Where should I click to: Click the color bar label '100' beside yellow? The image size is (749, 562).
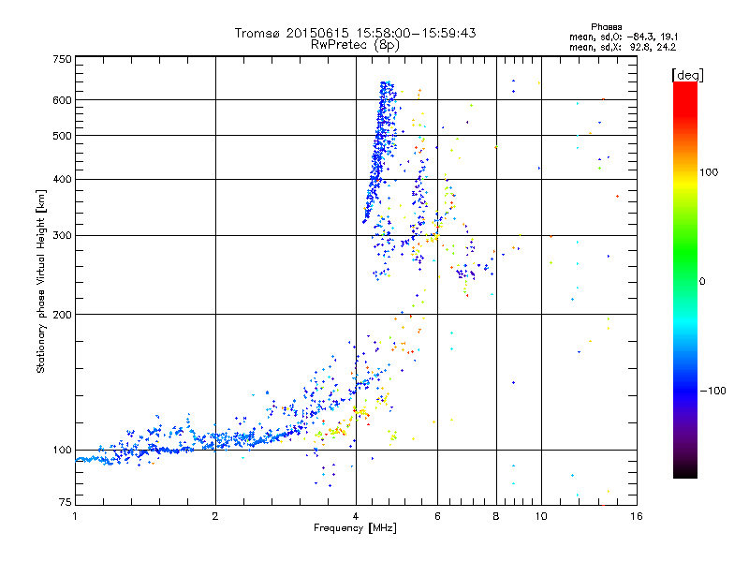[709, 172]
